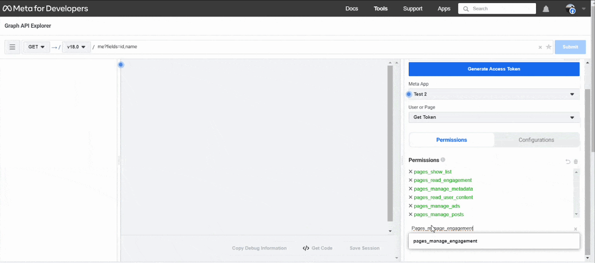595x263 pixels.
Task: Open the Tools menu
Action: [380, 8]
